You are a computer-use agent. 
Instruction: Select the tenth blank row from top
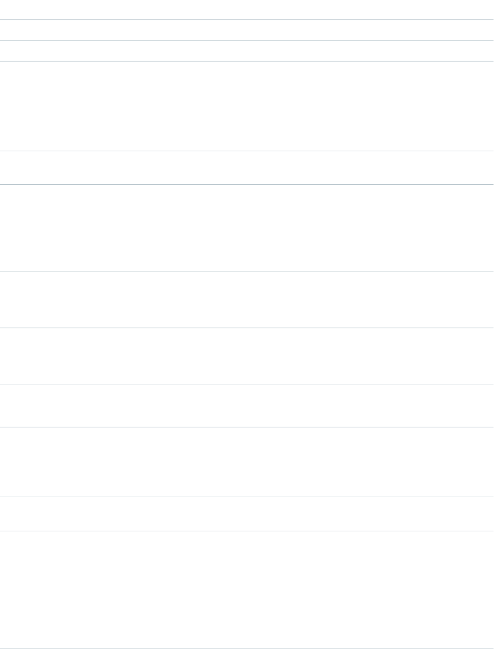(247, 462)
